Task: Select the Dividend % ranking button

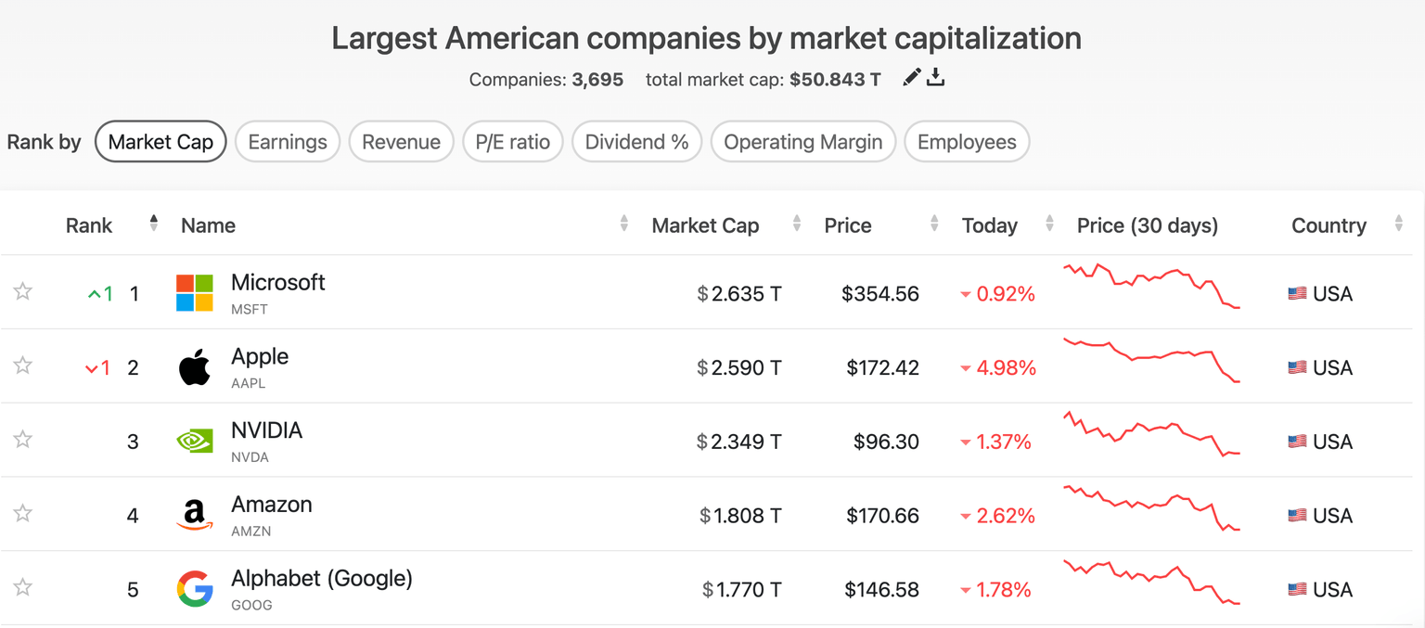Action: pyautogui.click(x=636, y=141)
